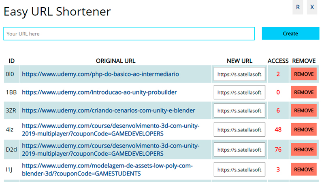Select the new URL field in row 1BB
The height and width of the screenshot is (182, 324).
[239, 92]
